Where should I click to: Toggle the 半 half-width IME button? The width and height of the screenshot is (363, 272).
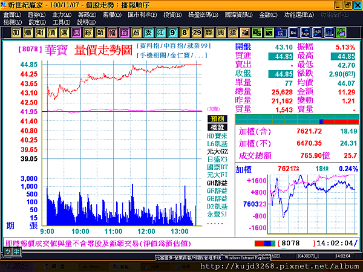click(17, 251)
